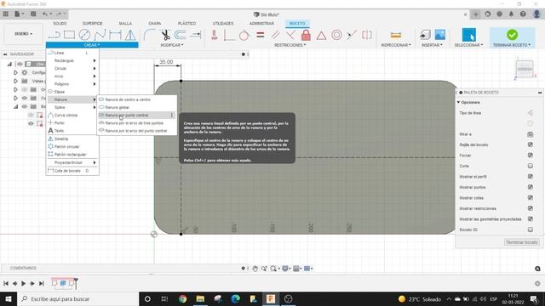Viewport: 545px width, 306px height.
Task: Click the timeline play button
Action: point(23,283)
